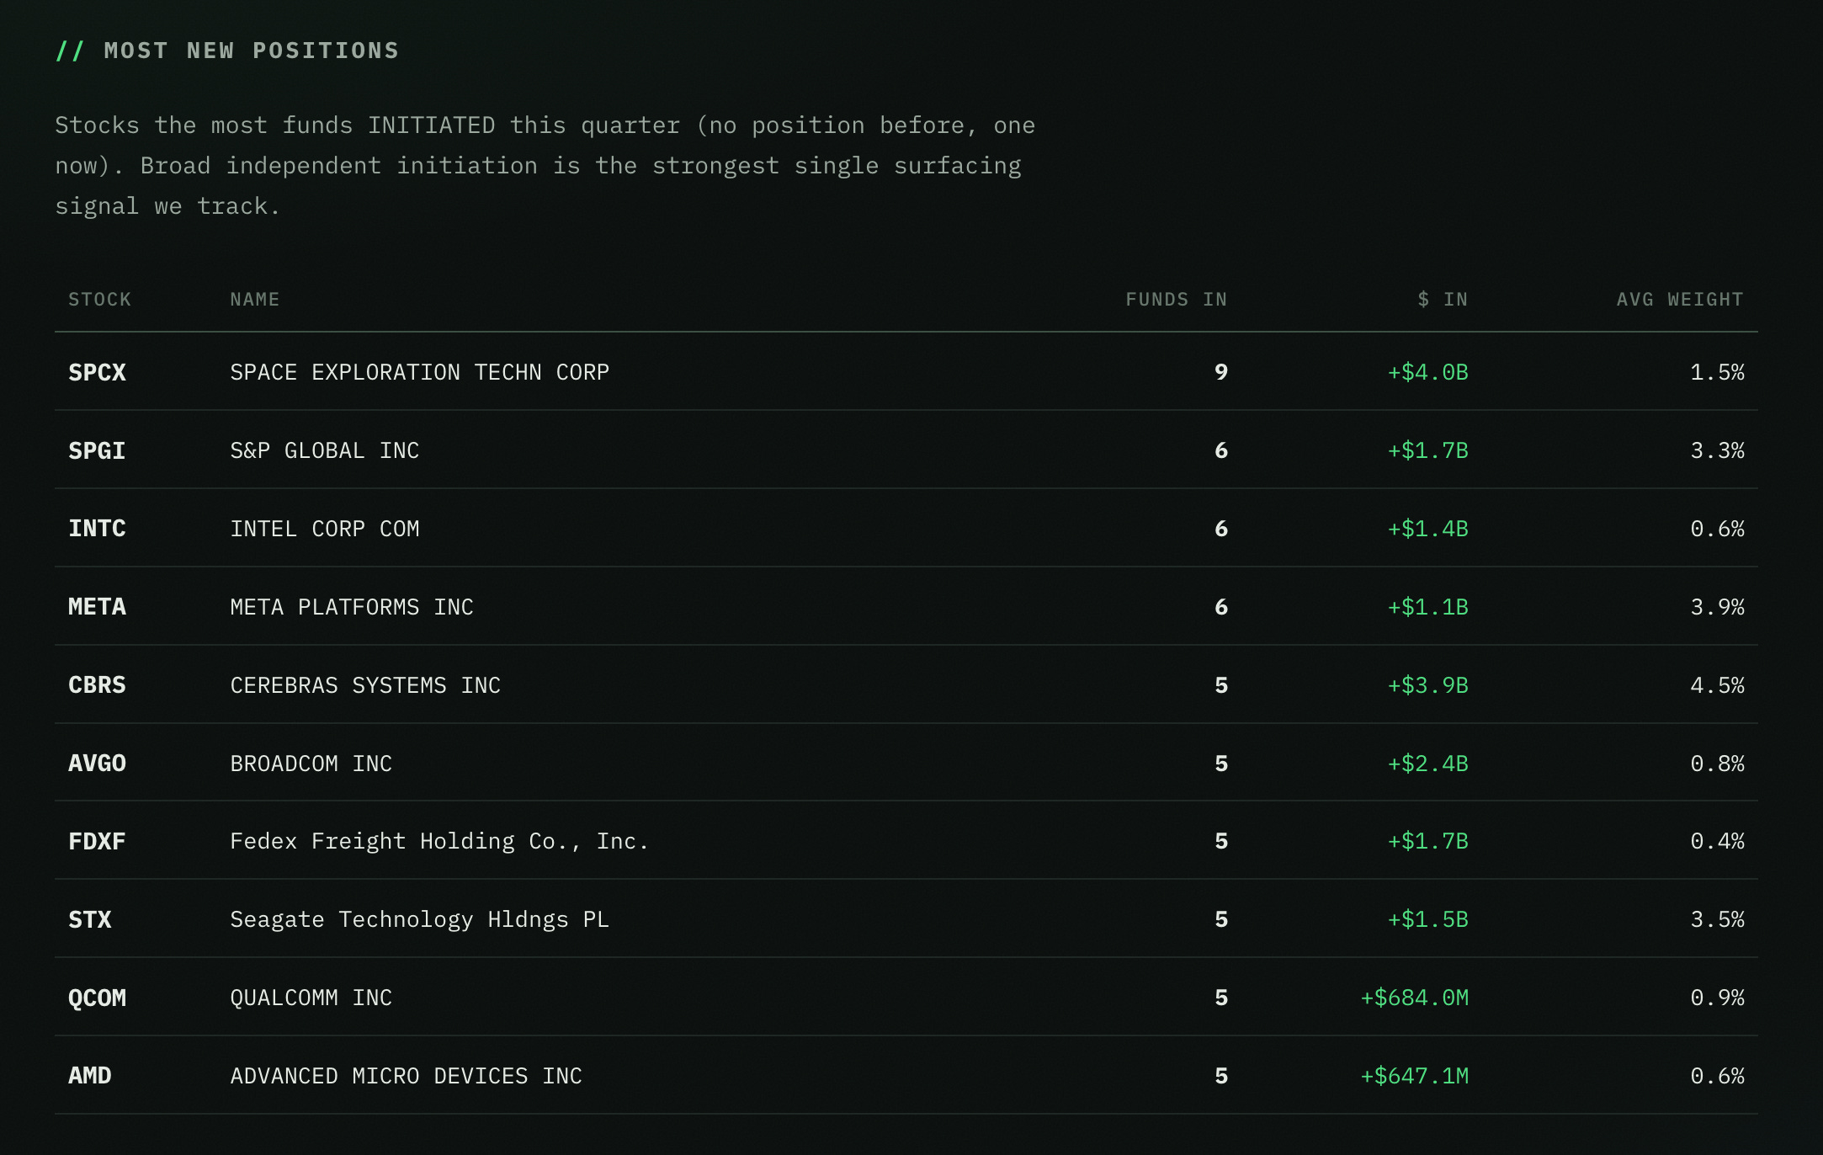Screen dimensions: 1823x1155
Task: Click the +$1.4B value for INTC
Action: click(x=1427, y=529)
